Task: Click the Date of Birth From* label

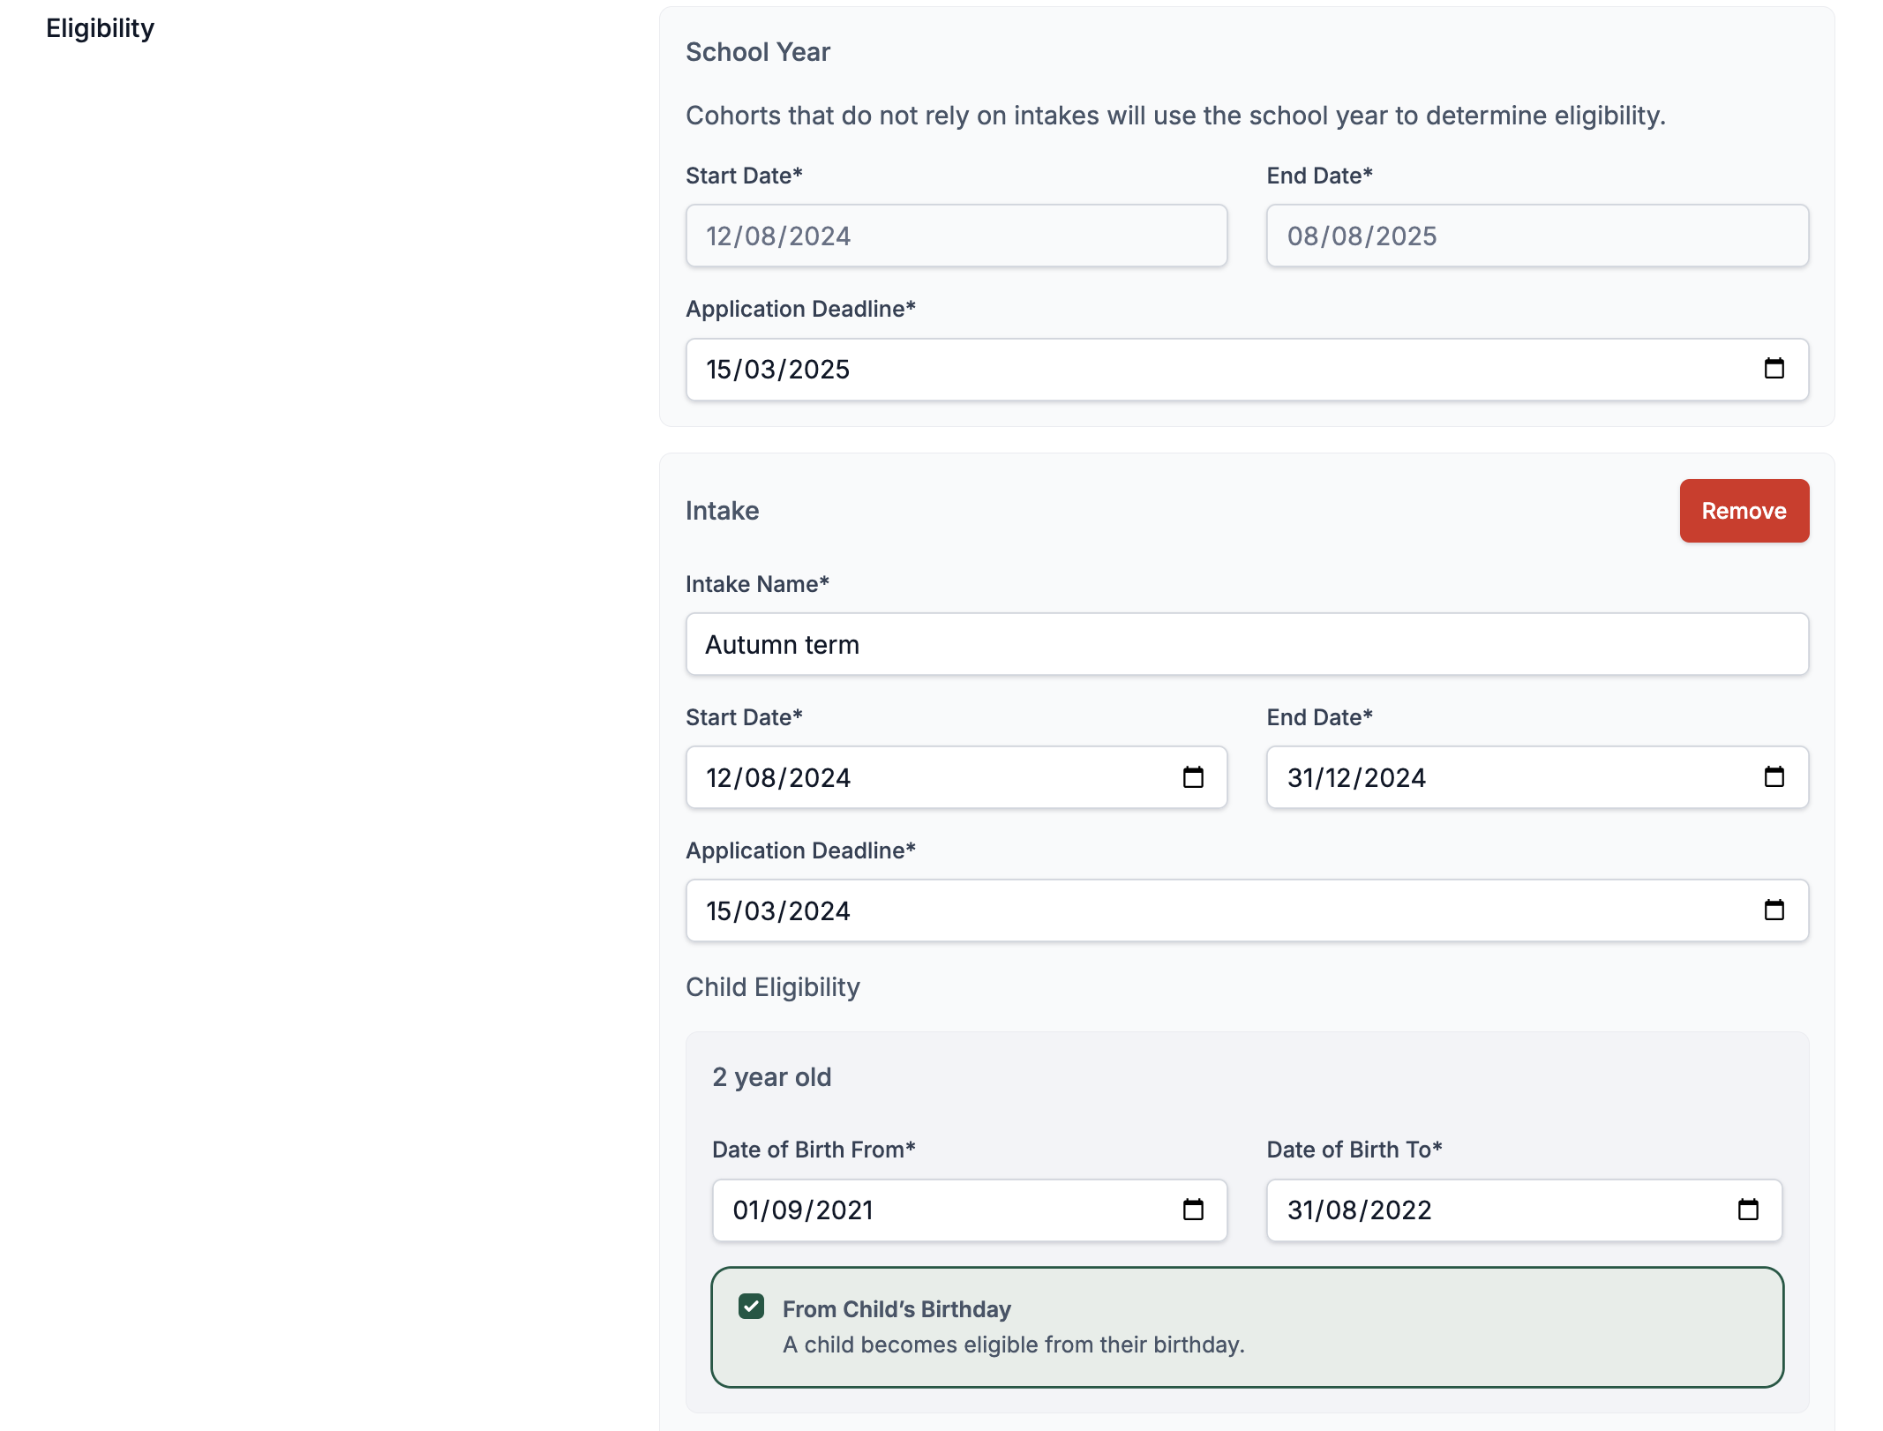Action: (x=814, y=1150)
